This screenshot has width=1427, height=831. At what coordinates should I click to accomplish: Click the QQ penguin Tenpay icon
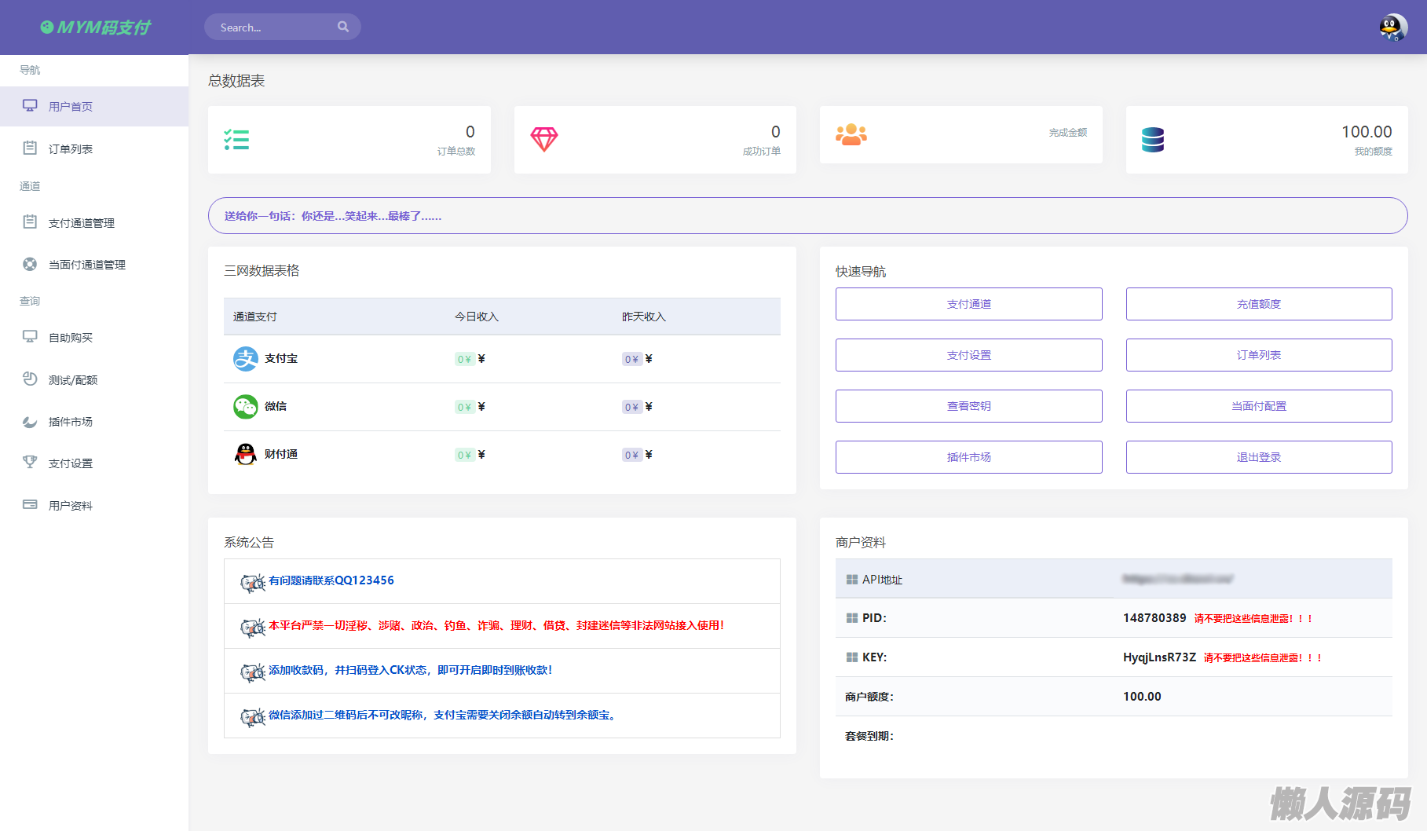click(x=245, y=455)
